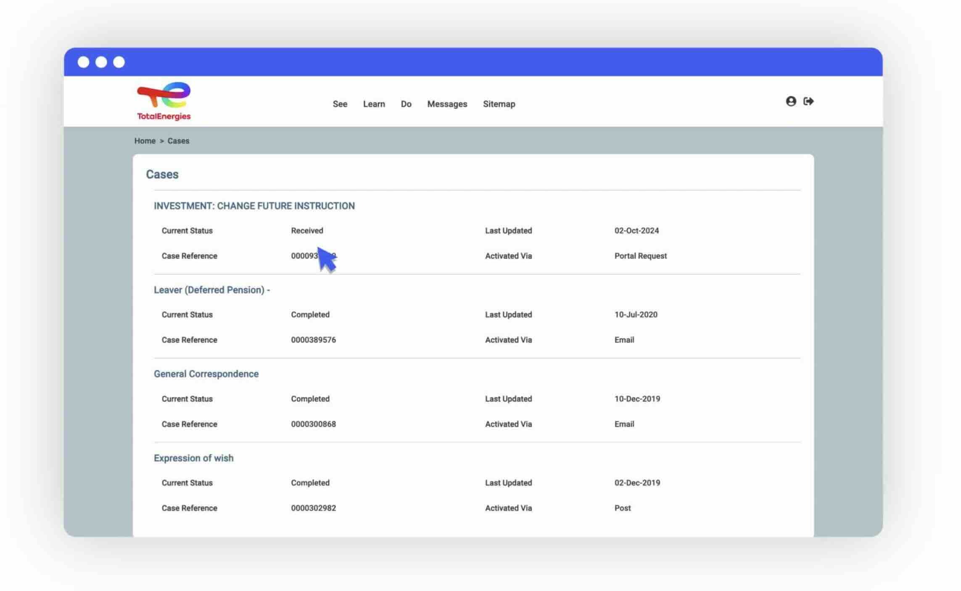Select Completed status under General Correspondence

pyautogui.click(x=310, y=399)
